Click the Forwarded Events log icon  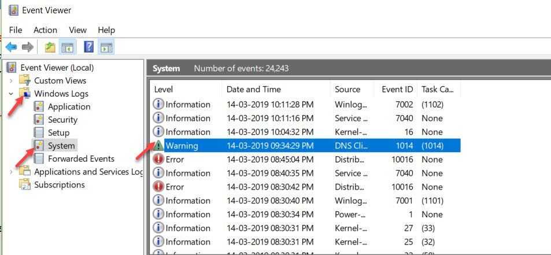[x=39, y=159]
